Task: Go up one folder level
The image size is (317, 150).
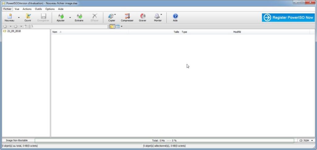Action: [x=25, y=27]
